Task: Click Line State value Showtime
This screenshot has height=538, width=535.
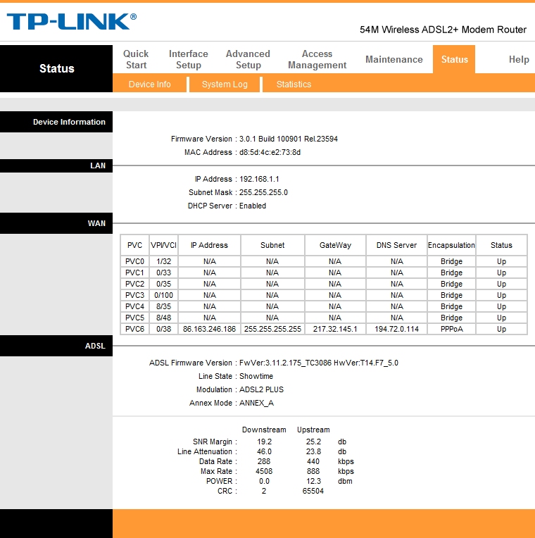Action: point(256,377)
